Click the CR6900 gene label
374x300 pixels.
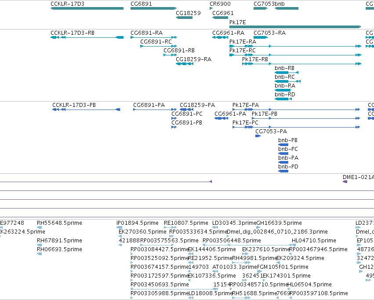point(220,4)
